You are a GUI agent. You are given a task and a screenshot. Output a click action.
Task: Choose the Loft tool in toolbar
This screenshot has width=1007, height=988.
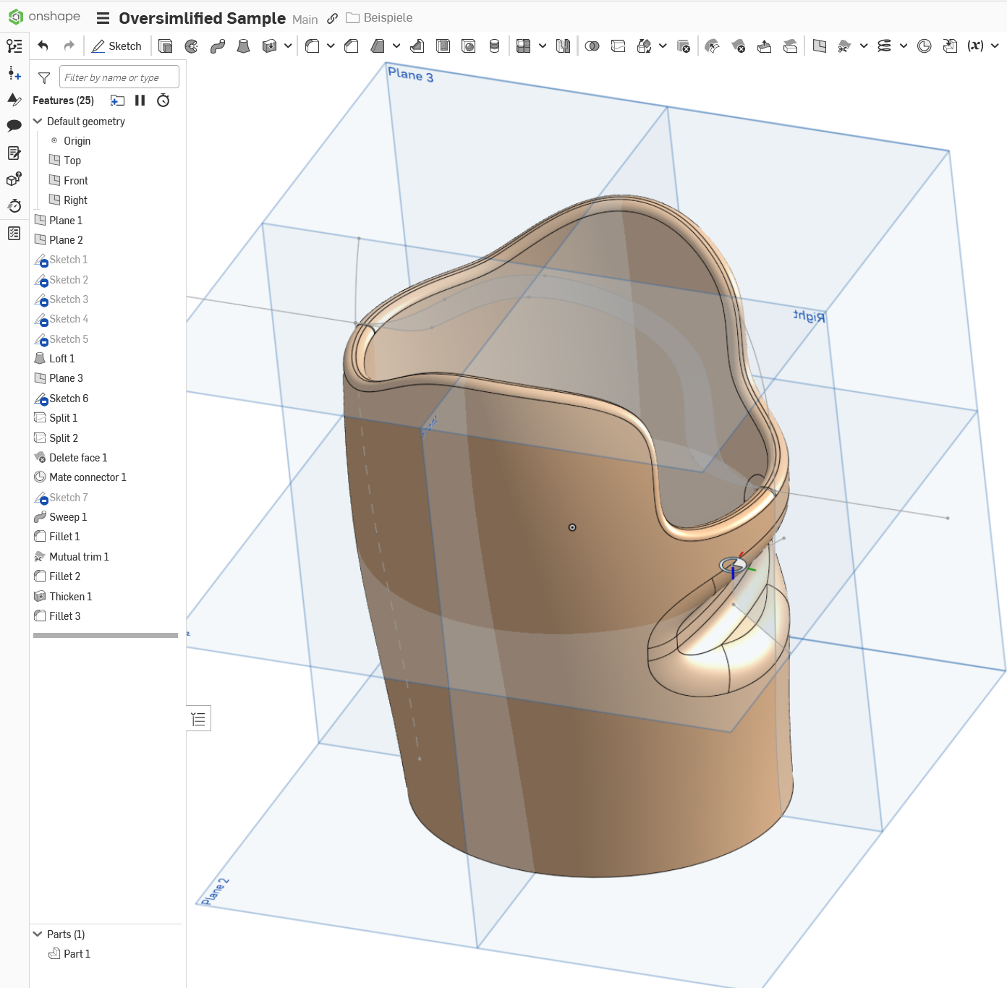pos(244,46)
